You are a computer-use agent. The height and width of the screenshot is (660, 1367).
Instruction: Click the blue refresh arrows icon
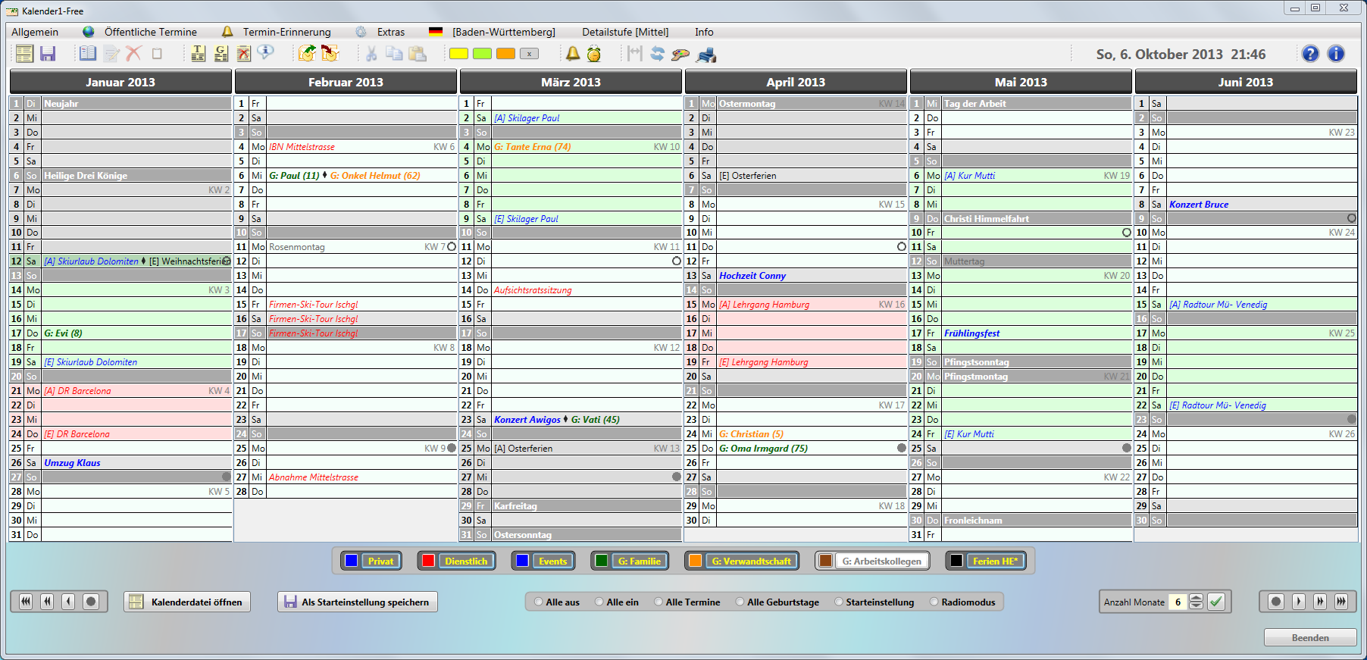click(657, 54)
